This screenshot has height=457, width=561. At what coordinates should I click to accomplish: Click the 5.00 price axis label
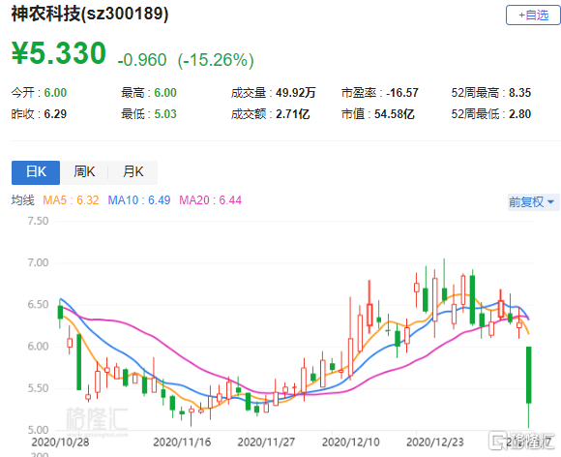pyautogui.click(x=38, y=430)
